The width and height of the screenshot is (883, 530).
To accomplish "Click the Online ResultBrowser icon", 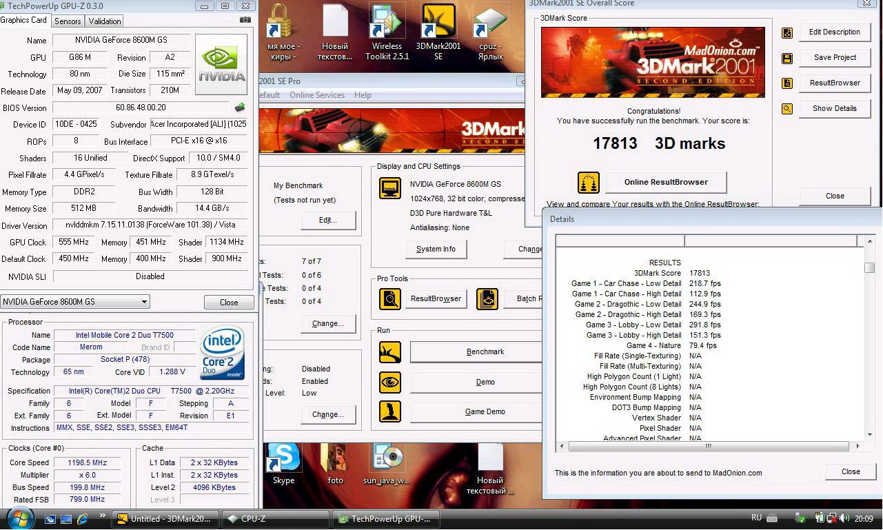I will point(588,183).
